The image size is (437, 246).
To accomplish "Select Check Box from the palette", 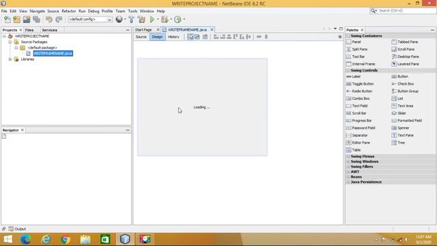I will [x=403, y=83].
